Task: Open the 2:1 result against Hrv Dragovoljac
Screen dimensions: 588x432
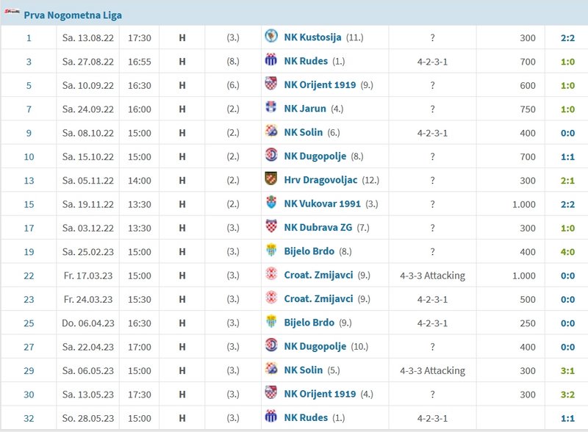Action: tap(567, 181)
